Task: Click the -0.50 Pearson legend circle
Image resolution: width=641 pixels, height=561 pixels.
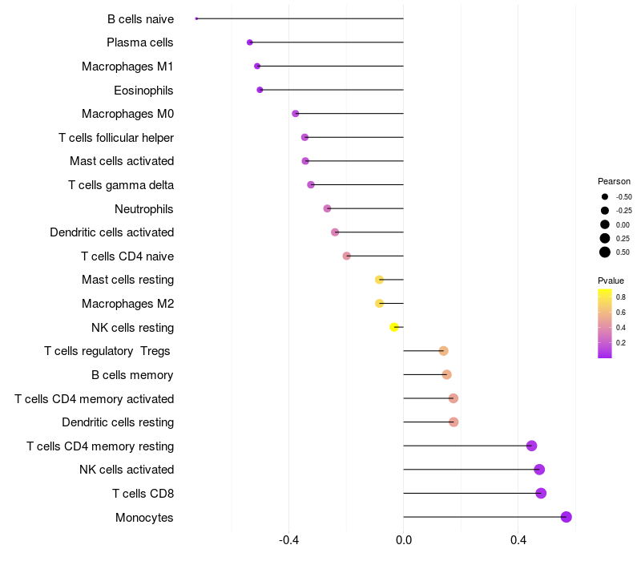Action: 604,196
